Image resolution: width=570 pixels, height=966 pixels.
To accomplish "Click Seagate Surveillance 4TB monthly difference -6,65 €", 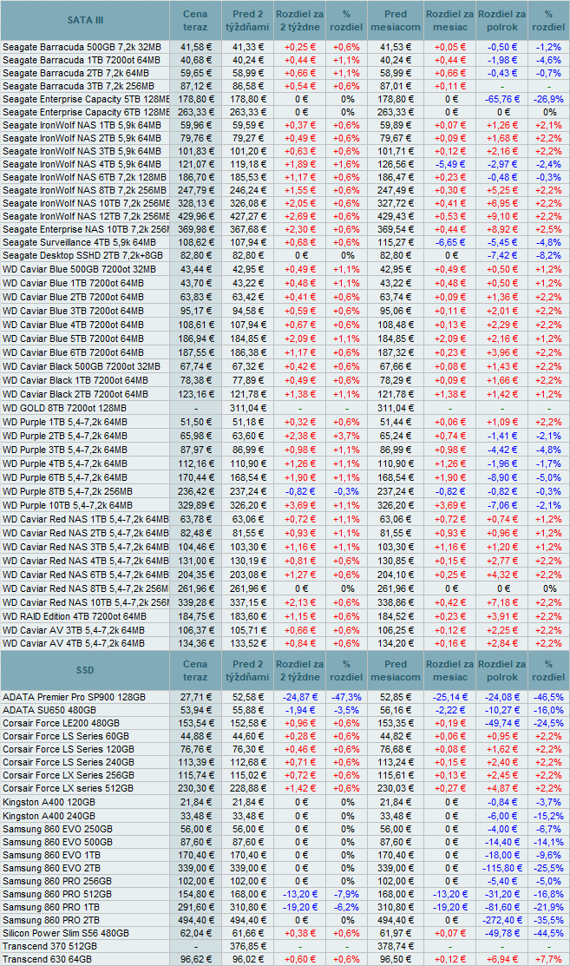I will pos(450,242).
